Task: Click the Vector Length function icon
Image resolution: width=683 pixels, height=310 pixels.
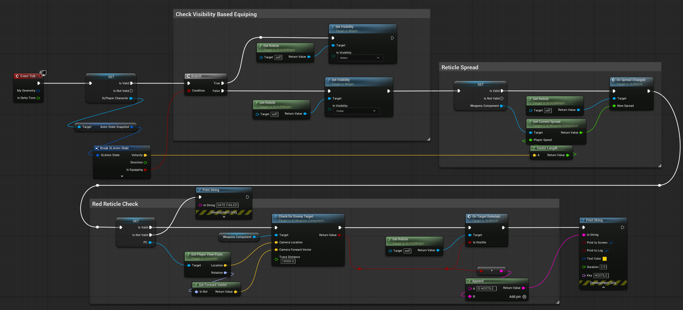Action: click(534, 148)
